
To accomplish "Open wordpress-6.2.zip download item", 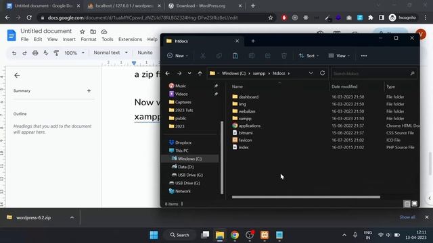I will coord(34,217).
